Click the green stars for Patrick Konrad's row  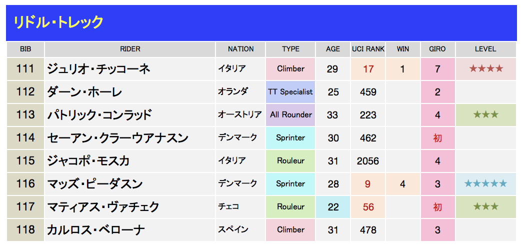486,114
